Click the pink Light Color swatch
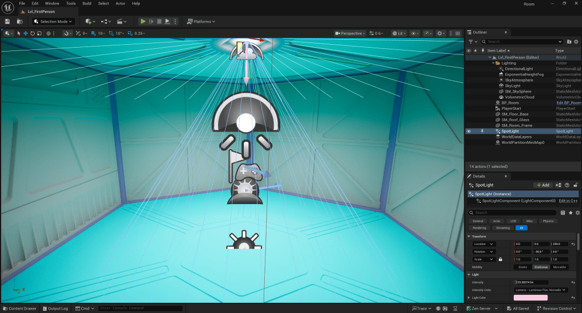 [531, 298]
